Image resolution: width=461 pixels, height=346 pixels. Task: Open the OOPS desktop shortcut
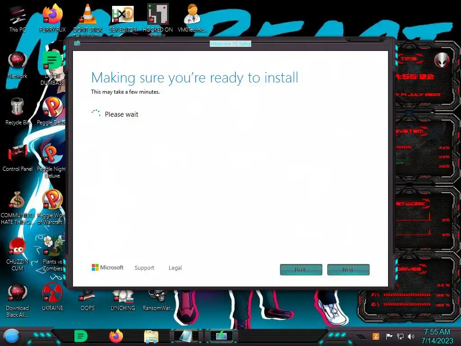[88, 300]
